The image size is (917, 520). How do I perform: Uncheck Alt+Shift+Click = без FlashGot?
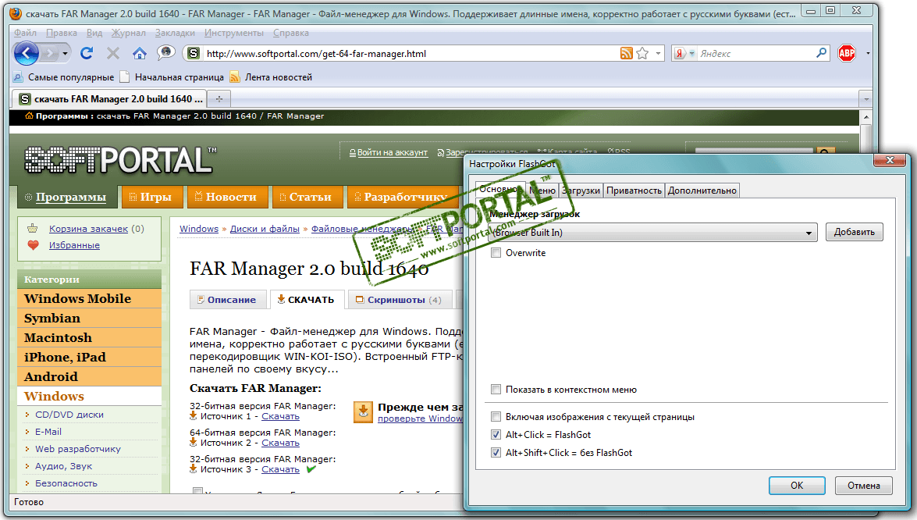(496, 453)
